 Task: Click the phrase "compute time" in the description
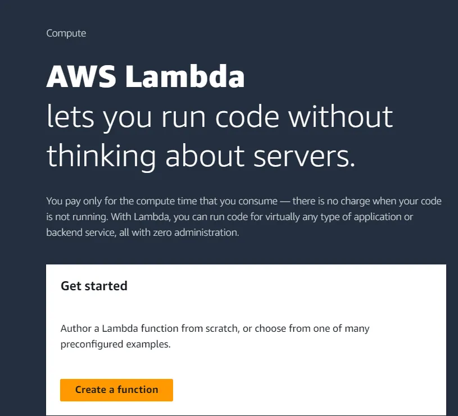pyautogui.click(x=172, y=200)
